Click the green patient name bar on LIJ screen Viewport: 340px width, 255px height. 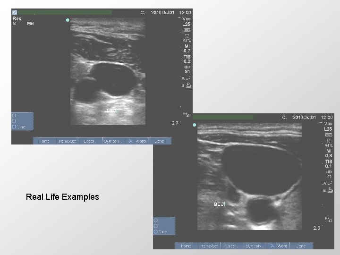click(65, 12)
